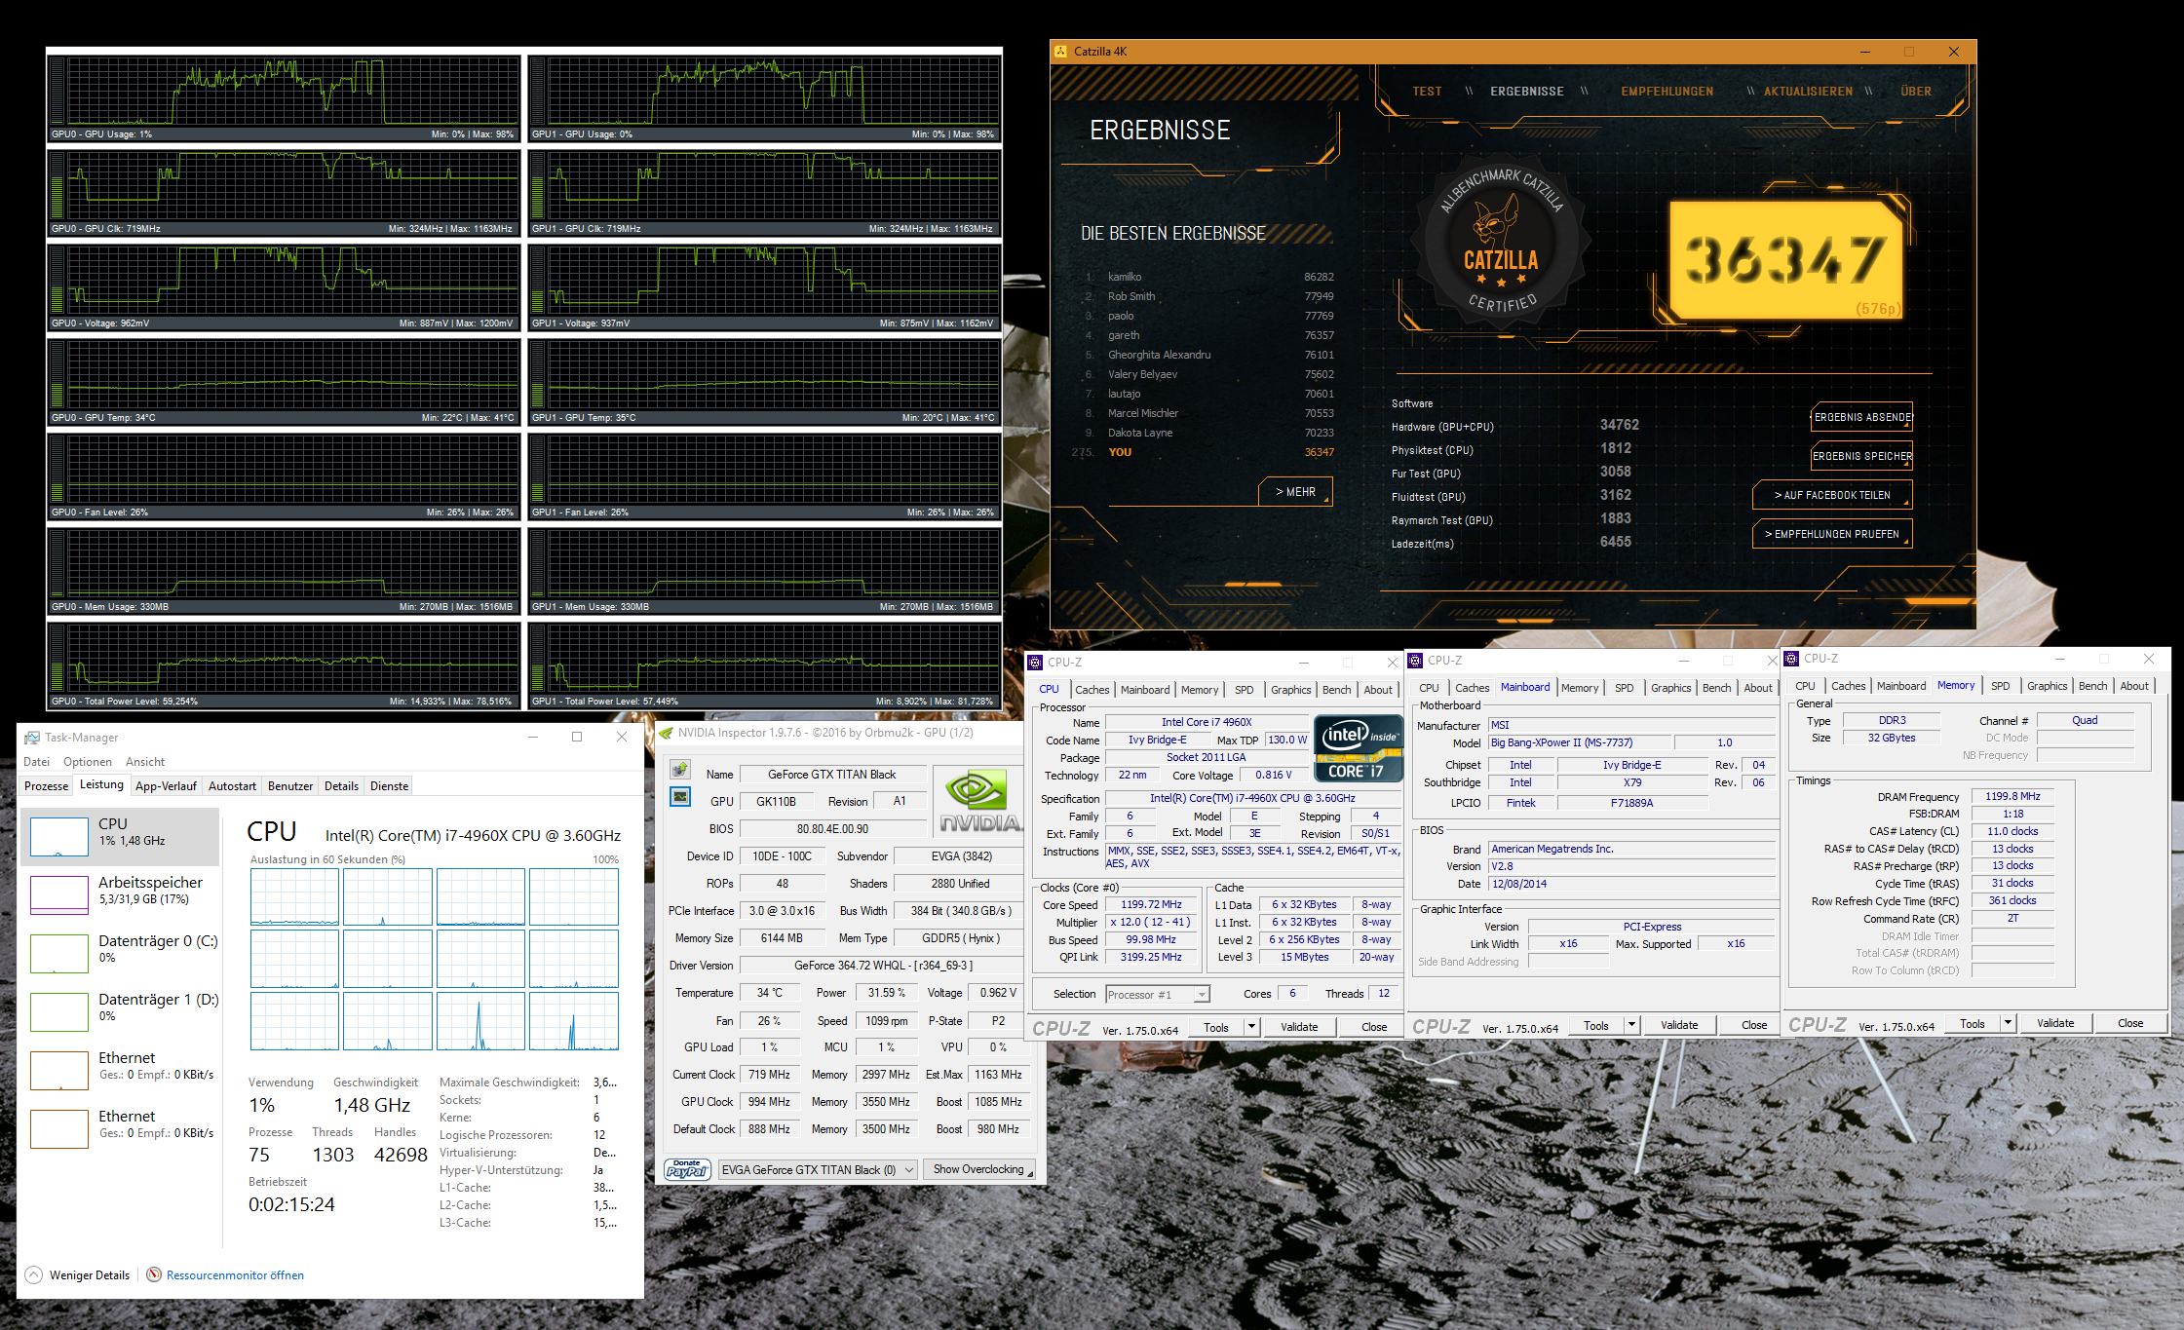Screen dimensions: 2184x1330
Task: Open the Bench tab in the Memory CPU-Z window
Action: [x=2092, y=686]
